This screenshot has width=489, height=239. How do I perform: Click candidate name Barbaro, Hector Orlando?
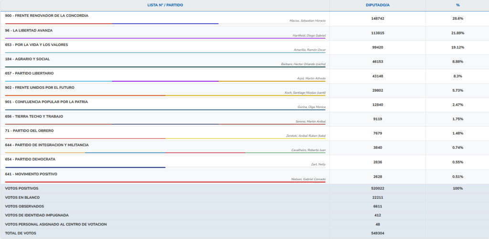click(303, 64)
